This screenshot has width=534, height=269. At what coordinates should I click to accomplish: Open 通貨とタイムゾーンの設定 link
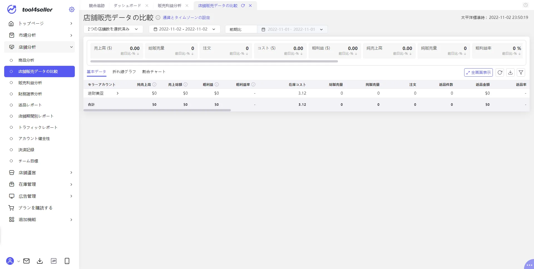pyautogui.click(x=186, y=17)
